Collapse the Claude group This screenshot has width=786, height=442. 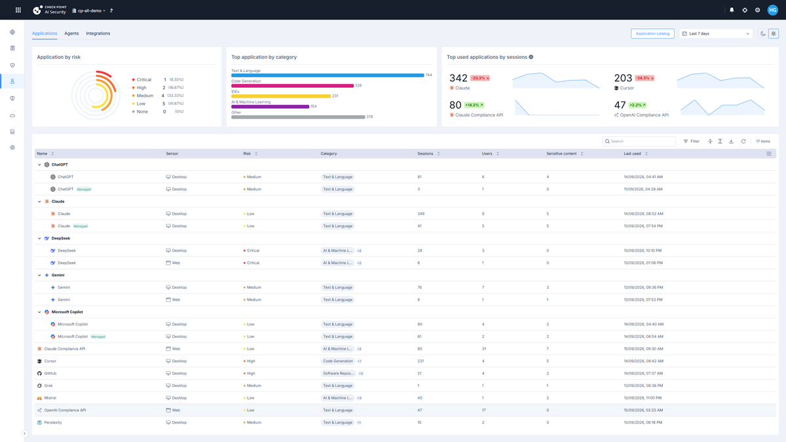point(39,202)
